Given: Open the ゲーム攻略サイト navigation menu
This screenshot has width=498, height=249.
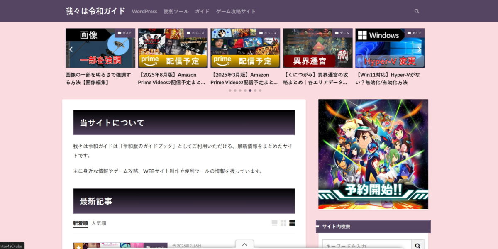Looking at the screenshot, I should [236, 11].
